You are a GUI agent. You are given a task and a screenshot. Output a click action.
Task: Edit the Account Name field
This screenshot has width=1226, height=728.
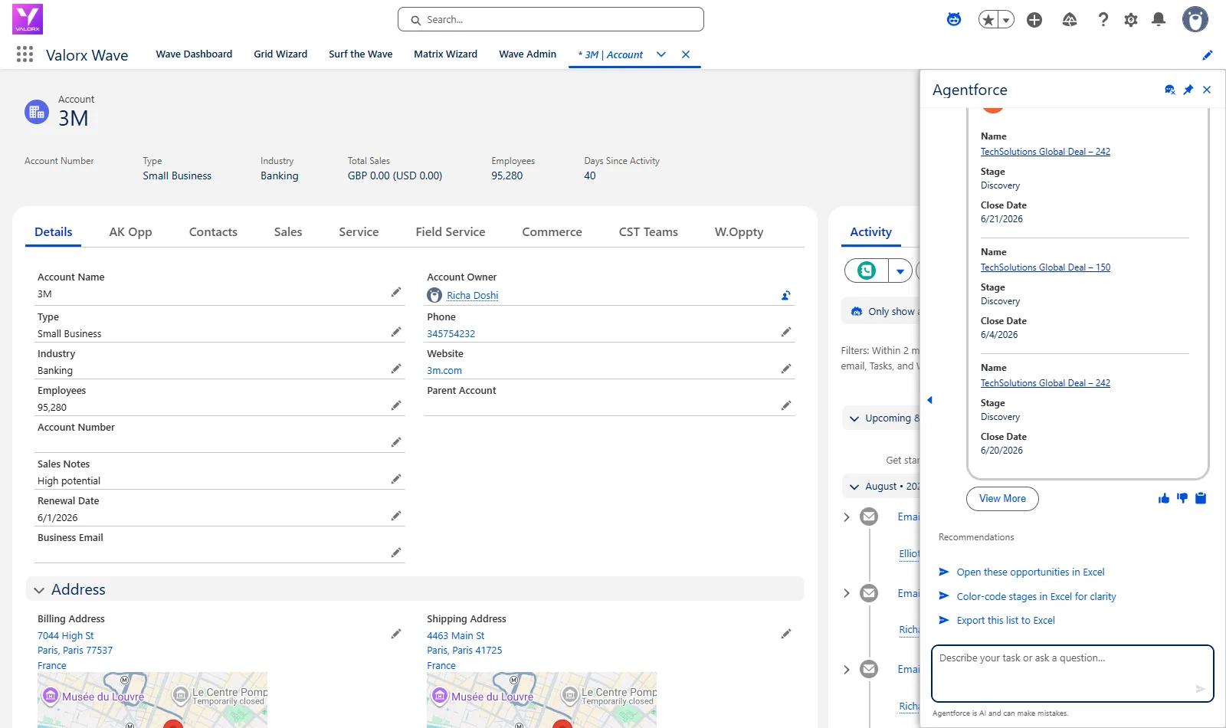point(396,292)
